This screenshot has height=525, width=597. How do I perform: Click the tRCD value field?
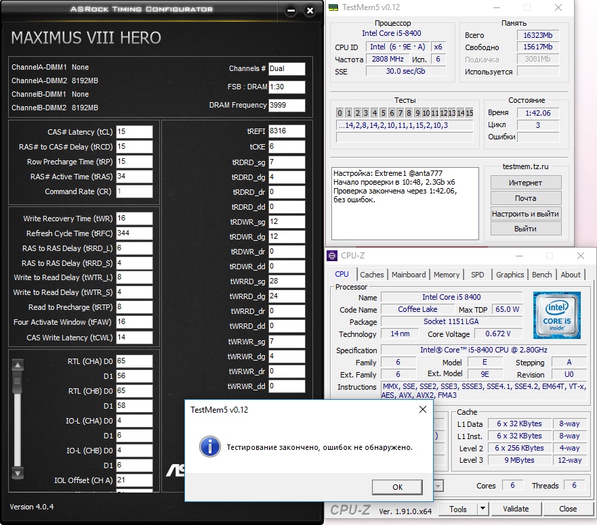(x=134, y=146)
